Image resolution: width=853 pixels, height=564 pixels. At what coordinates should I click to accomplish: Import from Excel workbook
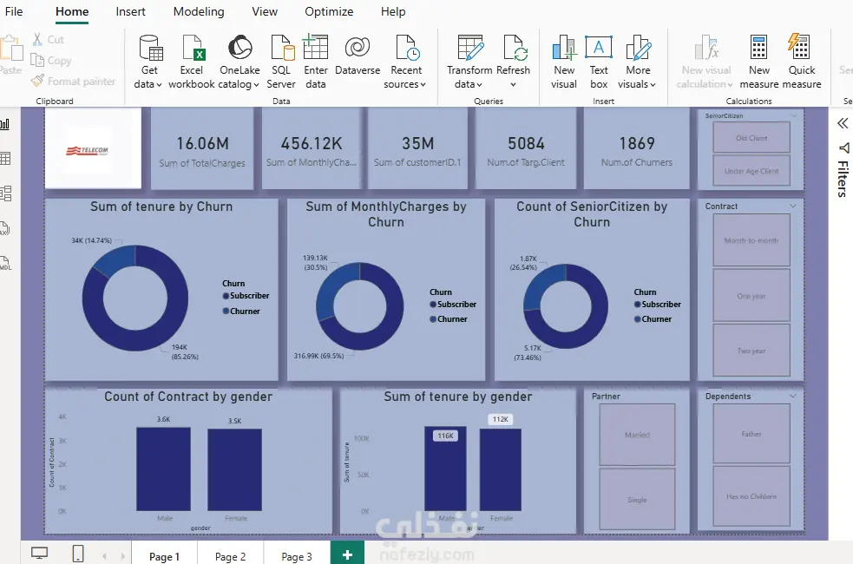(x=192, y=62)
